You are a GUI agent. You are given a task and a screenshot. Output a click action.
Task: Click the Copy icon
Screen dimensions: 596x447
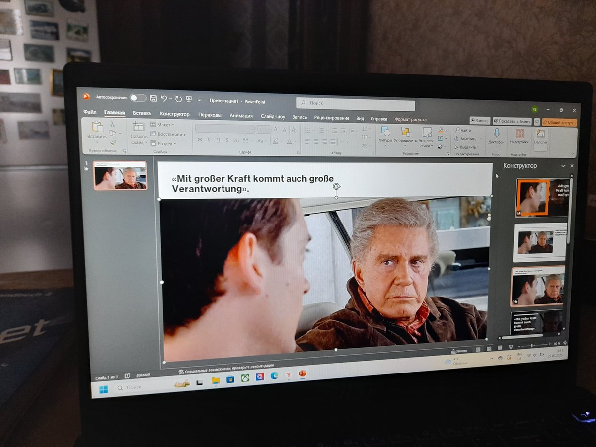click(113, 133)
